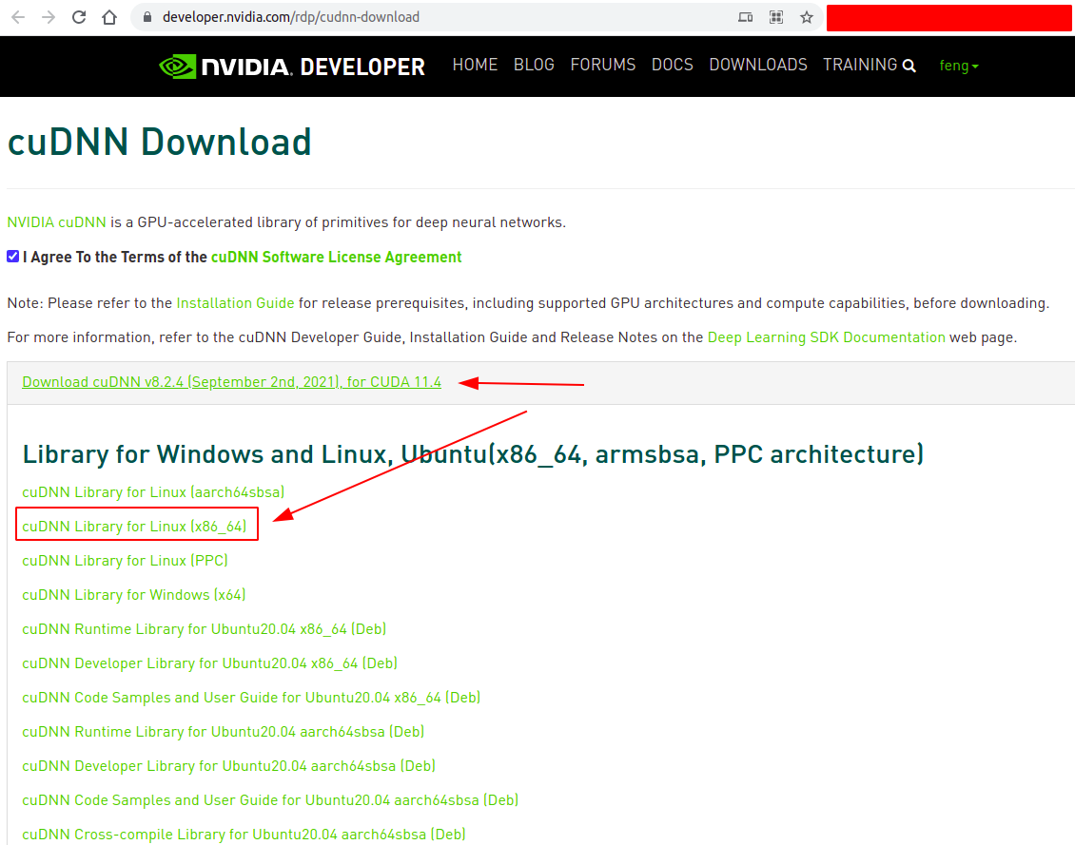Open the cuDNN Software License Agreement link
Viewport: 1075px width, 845px height.
point(337,257)
